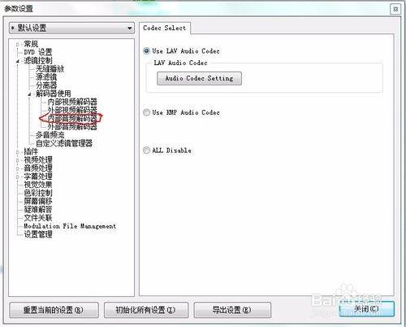
Task: Select 外部音频解码器 tree item
Action: point(72,127)
